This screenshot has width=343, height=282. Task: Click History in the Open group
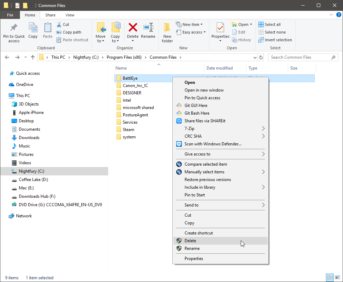click(241, 40)
